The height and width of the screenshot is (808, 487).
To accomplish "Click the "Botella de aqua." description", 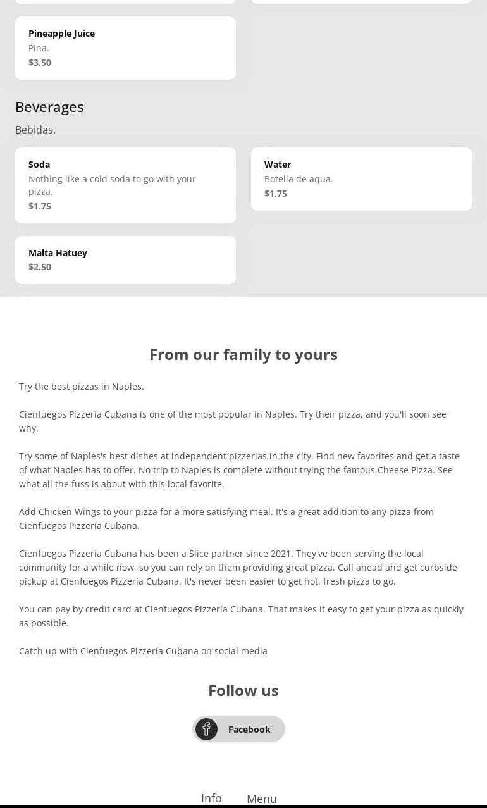I will coord(299,179).
